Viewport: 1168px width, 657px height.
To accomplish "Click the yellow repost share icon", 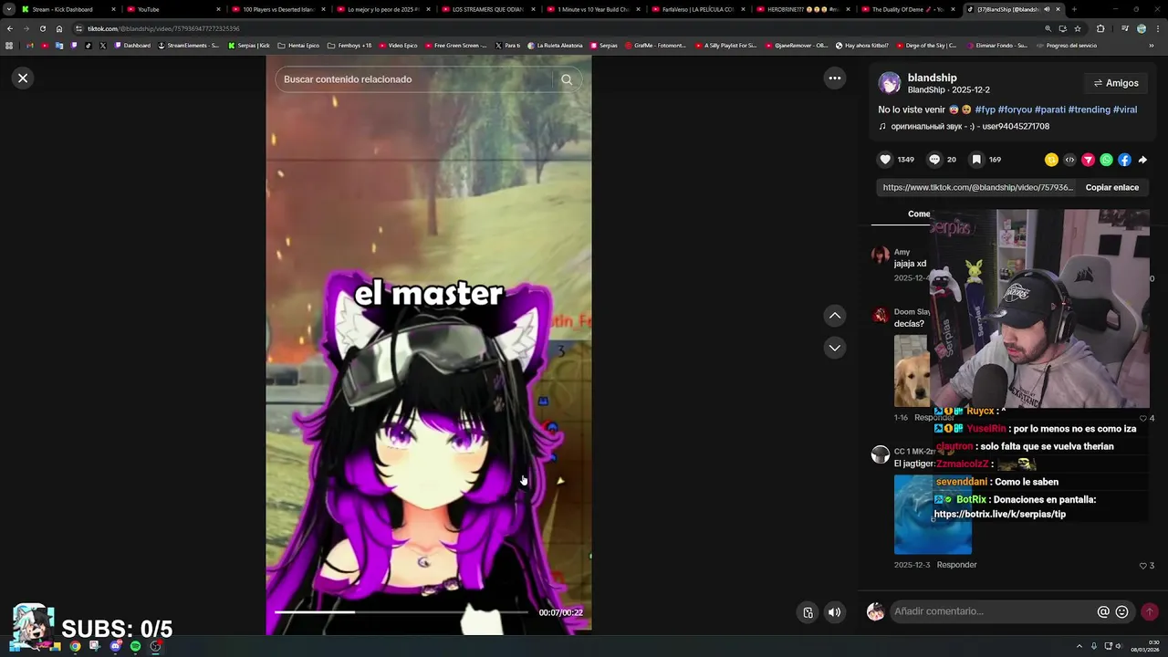I will 1051,160.
